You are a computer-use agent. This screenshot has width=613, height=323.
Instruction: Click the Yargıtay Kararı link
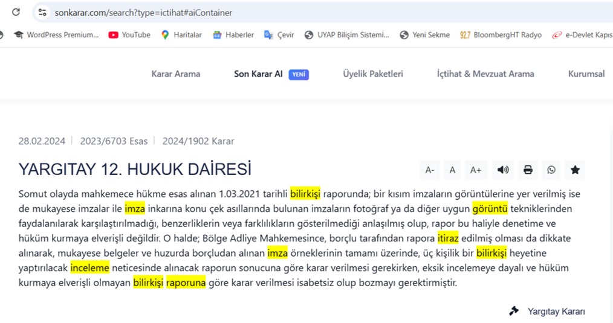[x=556, y=312]
